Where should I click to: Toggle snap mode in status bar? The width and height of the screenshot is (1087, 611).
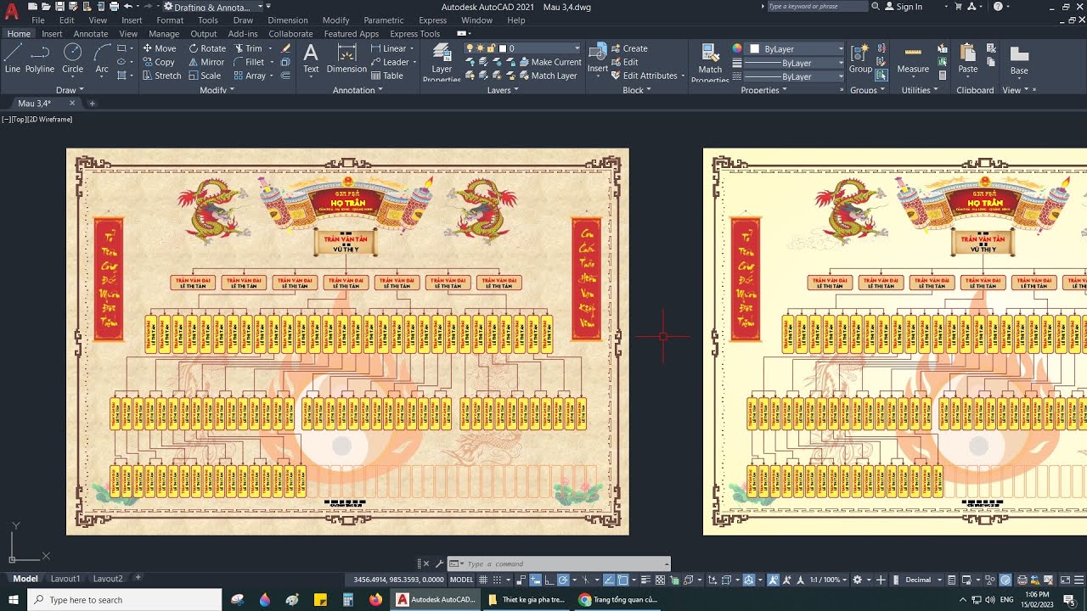(x=497, y=580)
